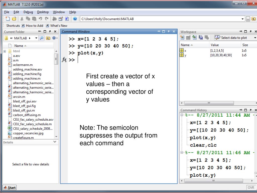Click the Paste clipboard icon
This screenshot has height=193, width=257.
(x=34, y=19)
